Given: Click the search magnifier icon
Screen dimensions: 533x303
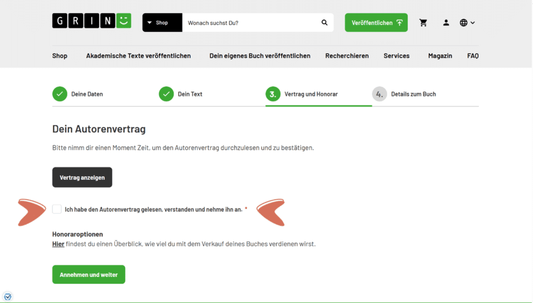Looking at the screenshot, I should click(324, 23).
